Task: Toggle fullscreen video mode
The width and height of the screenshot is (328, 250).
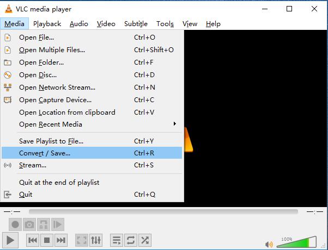Action: pos(82,240)
